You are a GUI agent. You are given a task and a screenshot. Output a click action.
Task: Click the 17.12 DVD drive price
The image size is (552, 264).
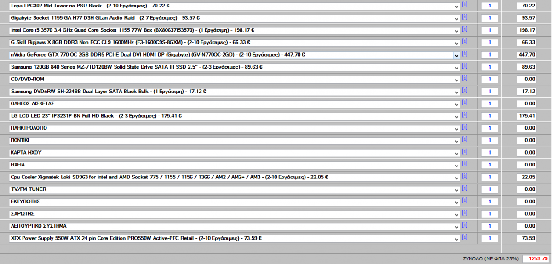tap(526, 92)
